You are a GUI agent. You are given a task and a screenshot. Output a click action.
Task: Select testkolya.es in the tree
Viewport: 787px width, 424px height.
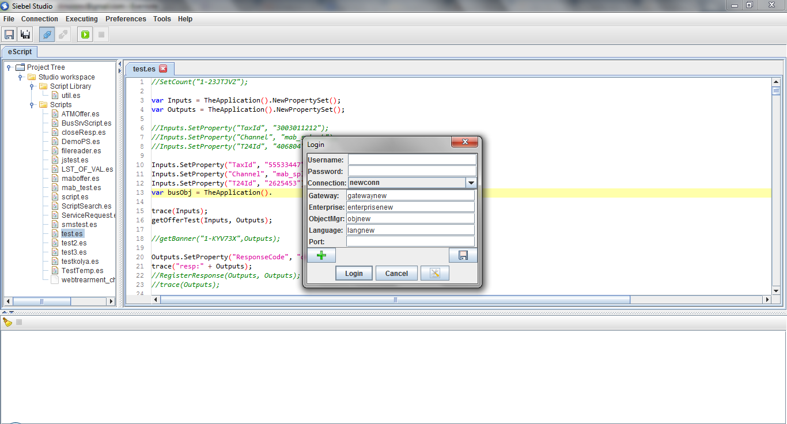[x=80, y=261]
